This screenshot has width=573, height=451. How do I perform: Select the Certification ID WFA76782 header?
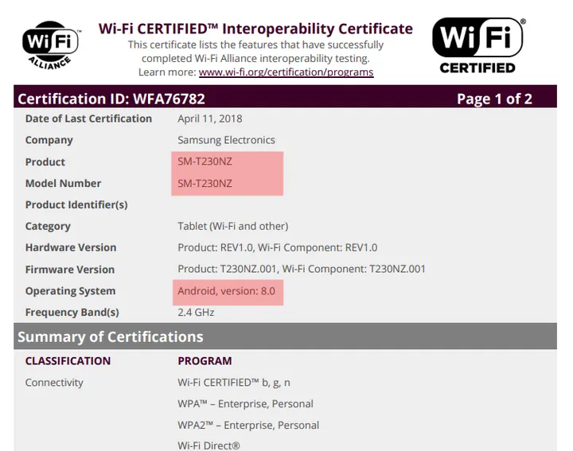click(111, 99)
